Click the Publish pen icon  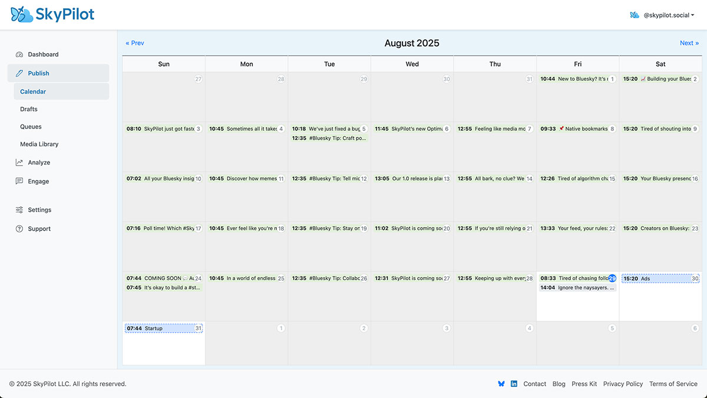click(19, 73)
